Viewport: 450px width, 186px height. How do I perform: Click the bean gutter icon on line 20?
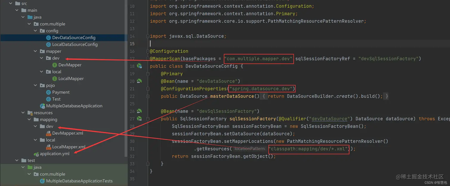pyautogui.click(x=139, y=81)
